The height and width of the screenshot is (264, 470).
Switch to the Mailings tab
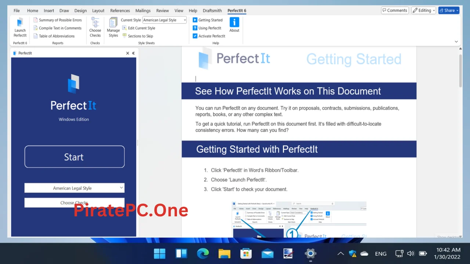(143, 11)
